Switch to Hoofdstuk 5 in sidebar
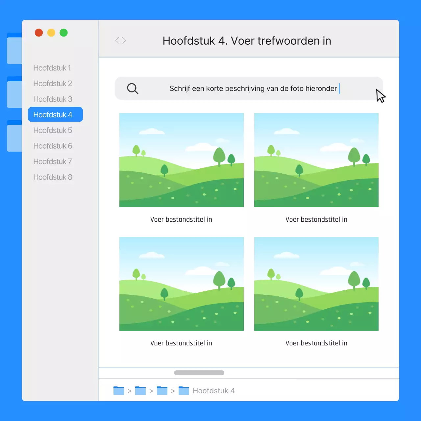This screenshot has height=421, width=421. 53,130
